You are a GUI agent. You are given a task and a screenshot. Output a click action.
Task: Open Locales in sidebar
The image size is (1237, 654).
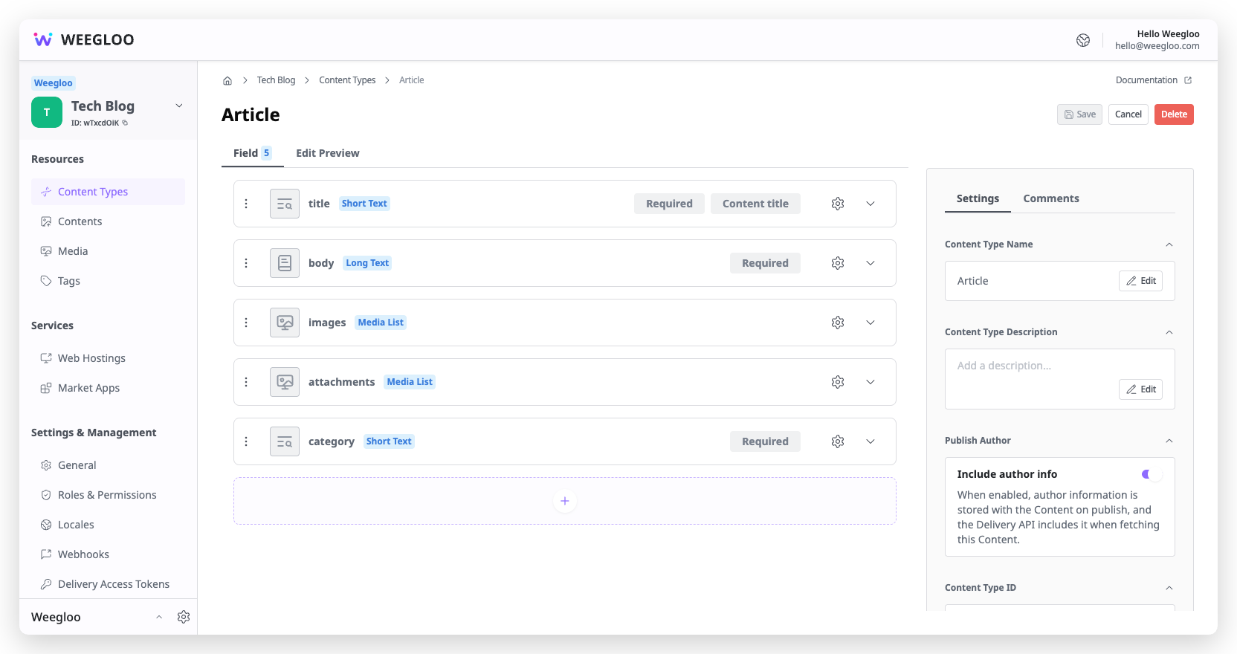[x=108, y=525]
